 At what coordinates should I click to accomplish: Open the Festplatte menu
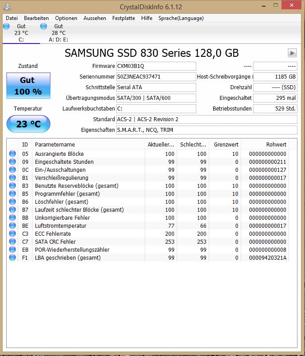tap(123, 18)
